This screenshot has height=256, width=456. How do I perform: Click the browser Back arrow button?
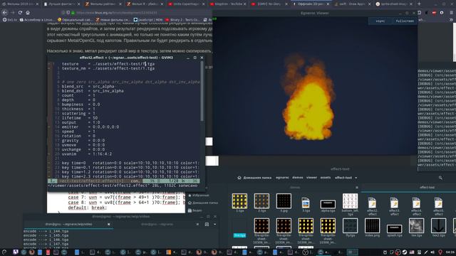(5, 13)
